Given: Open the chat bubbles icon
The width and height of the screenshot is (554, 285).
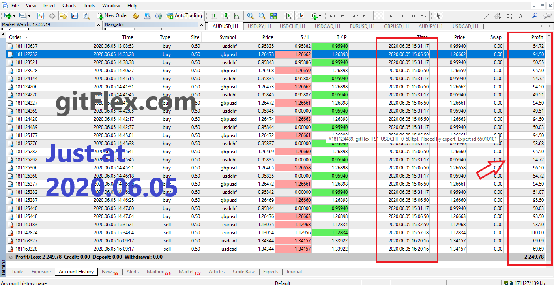Looking at the screenshot, I should 547,16.
